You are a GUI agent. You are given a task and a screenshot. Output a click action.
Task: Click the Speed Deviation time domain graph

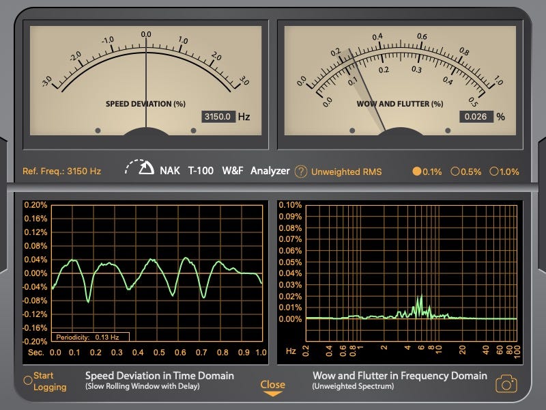pos(158,273)
